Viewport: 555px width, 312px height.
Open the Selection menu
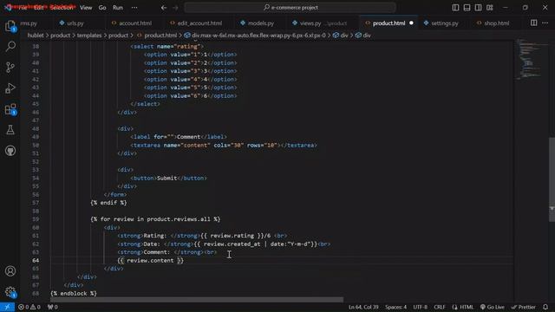pyautogui.click(x=62, y=8)
